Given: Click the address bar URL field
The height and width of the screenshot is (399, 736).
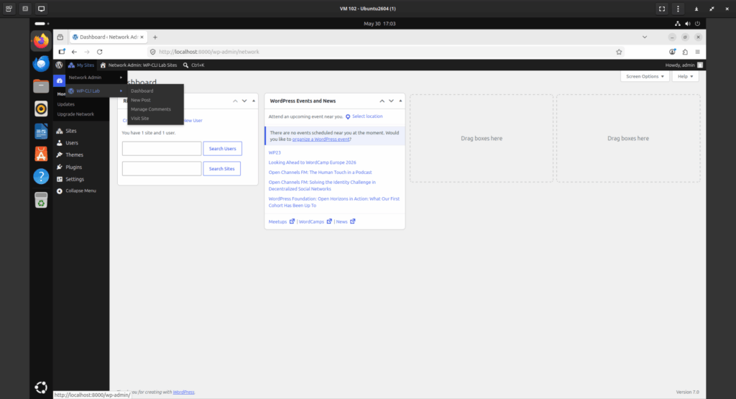Looking at the screenshot, I should (385, 52).
